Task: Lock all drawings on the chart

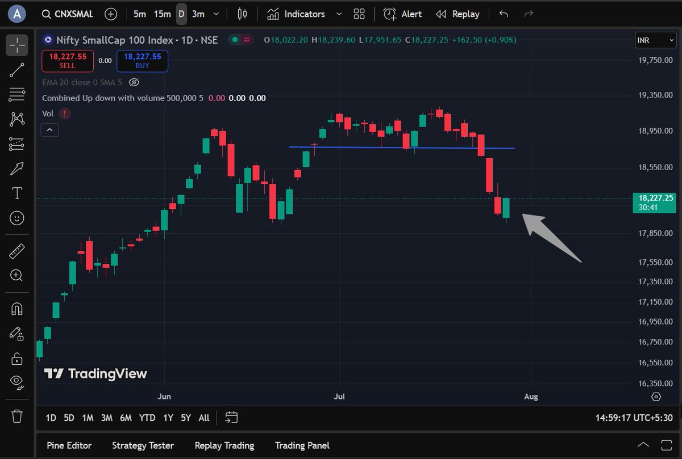Action: (16, 358)
